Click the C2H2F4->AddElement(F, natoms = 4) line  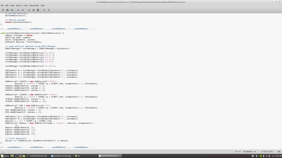coord(25,90)
